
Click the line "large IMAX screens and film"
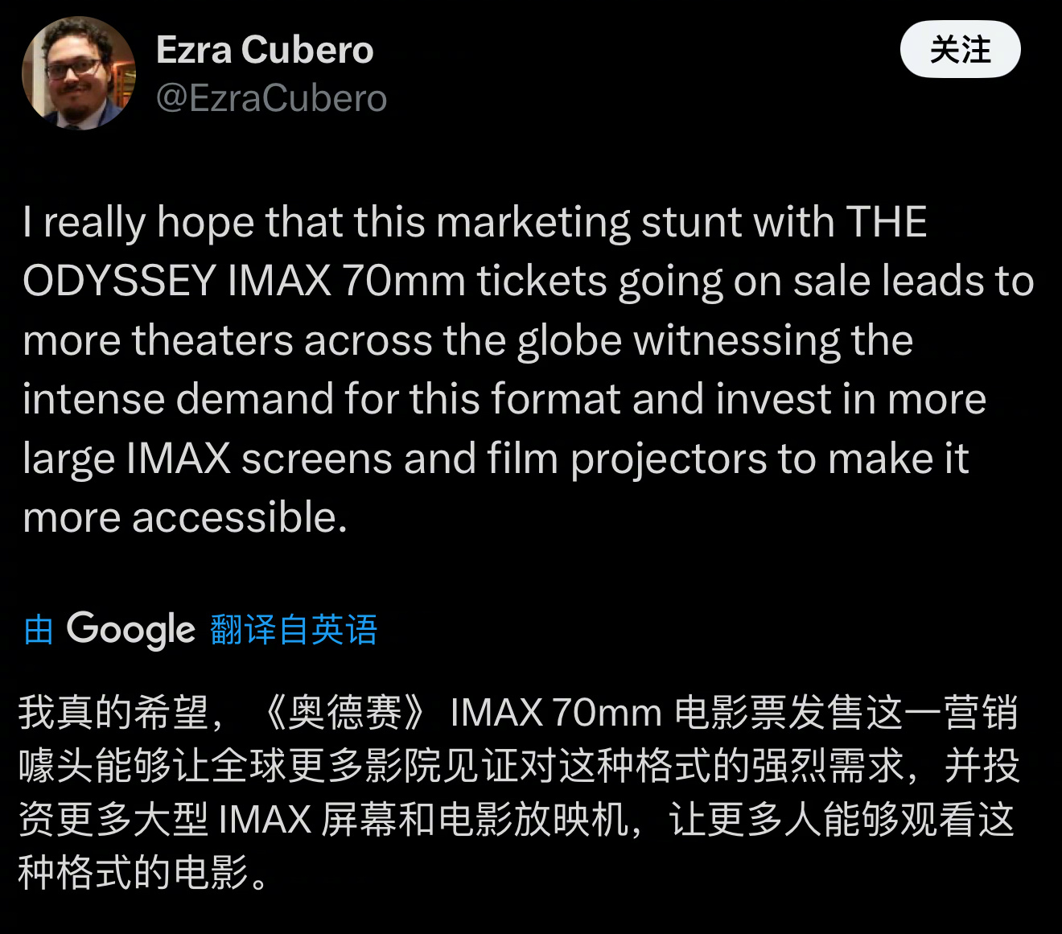[496, 459]
